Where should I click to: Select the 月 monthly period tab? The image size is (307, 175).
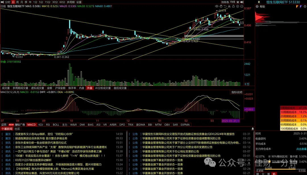coord(22,2)
